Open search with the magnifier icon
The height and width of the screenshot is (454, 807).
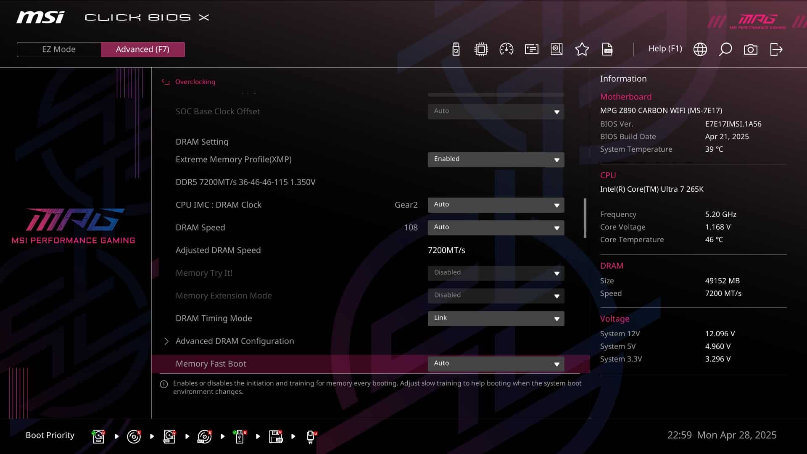point(725,49)
